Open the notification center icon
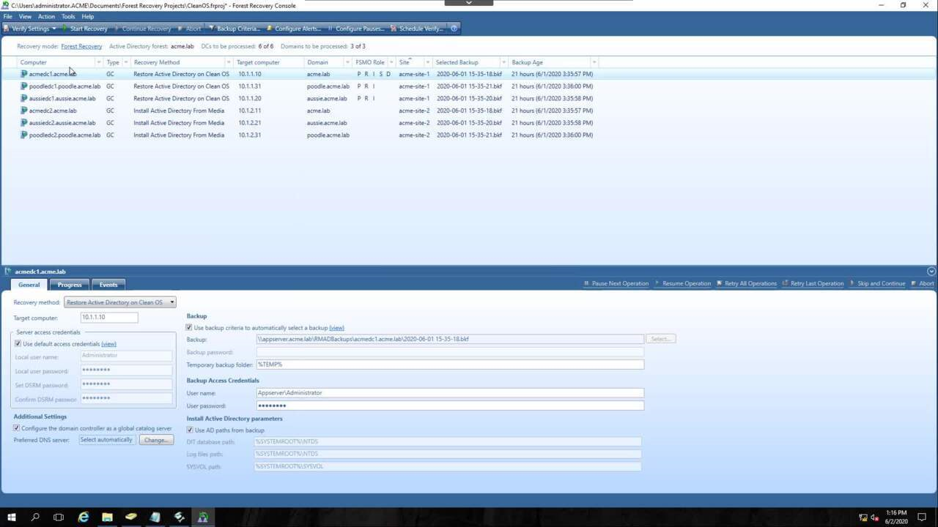 [x=922, y=517]
